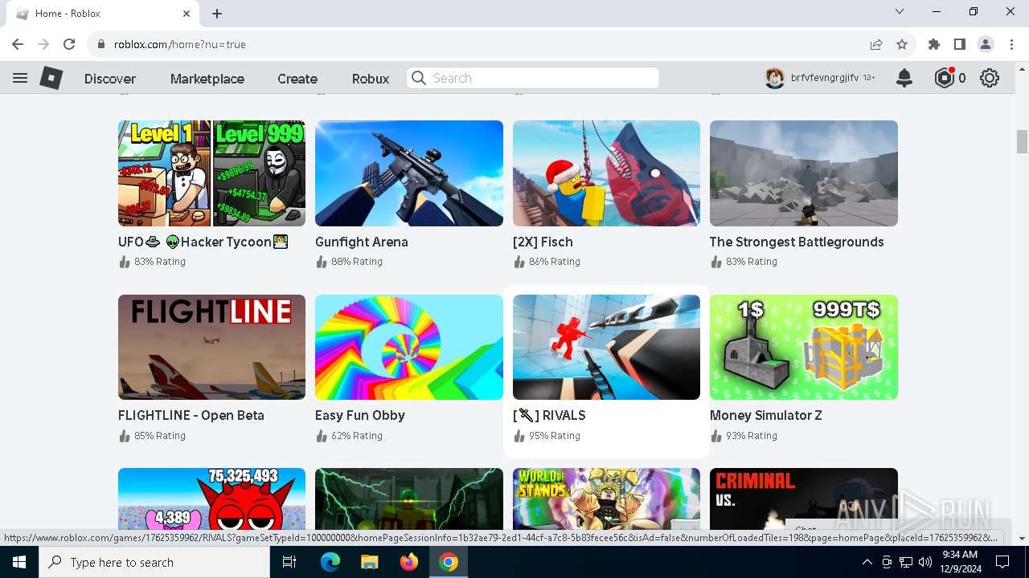View site information lock icon
The height and width of the screenshot is (578, 1029).
[x=101, y=44]
